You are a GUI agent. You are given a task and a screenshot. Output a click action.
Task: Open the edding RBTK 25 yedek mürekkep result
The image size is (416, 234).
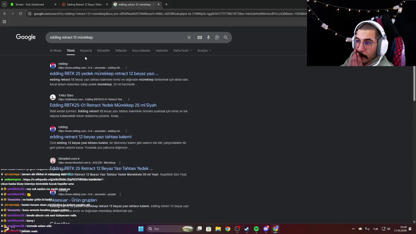pyautogui.click(x=104, y=73)
